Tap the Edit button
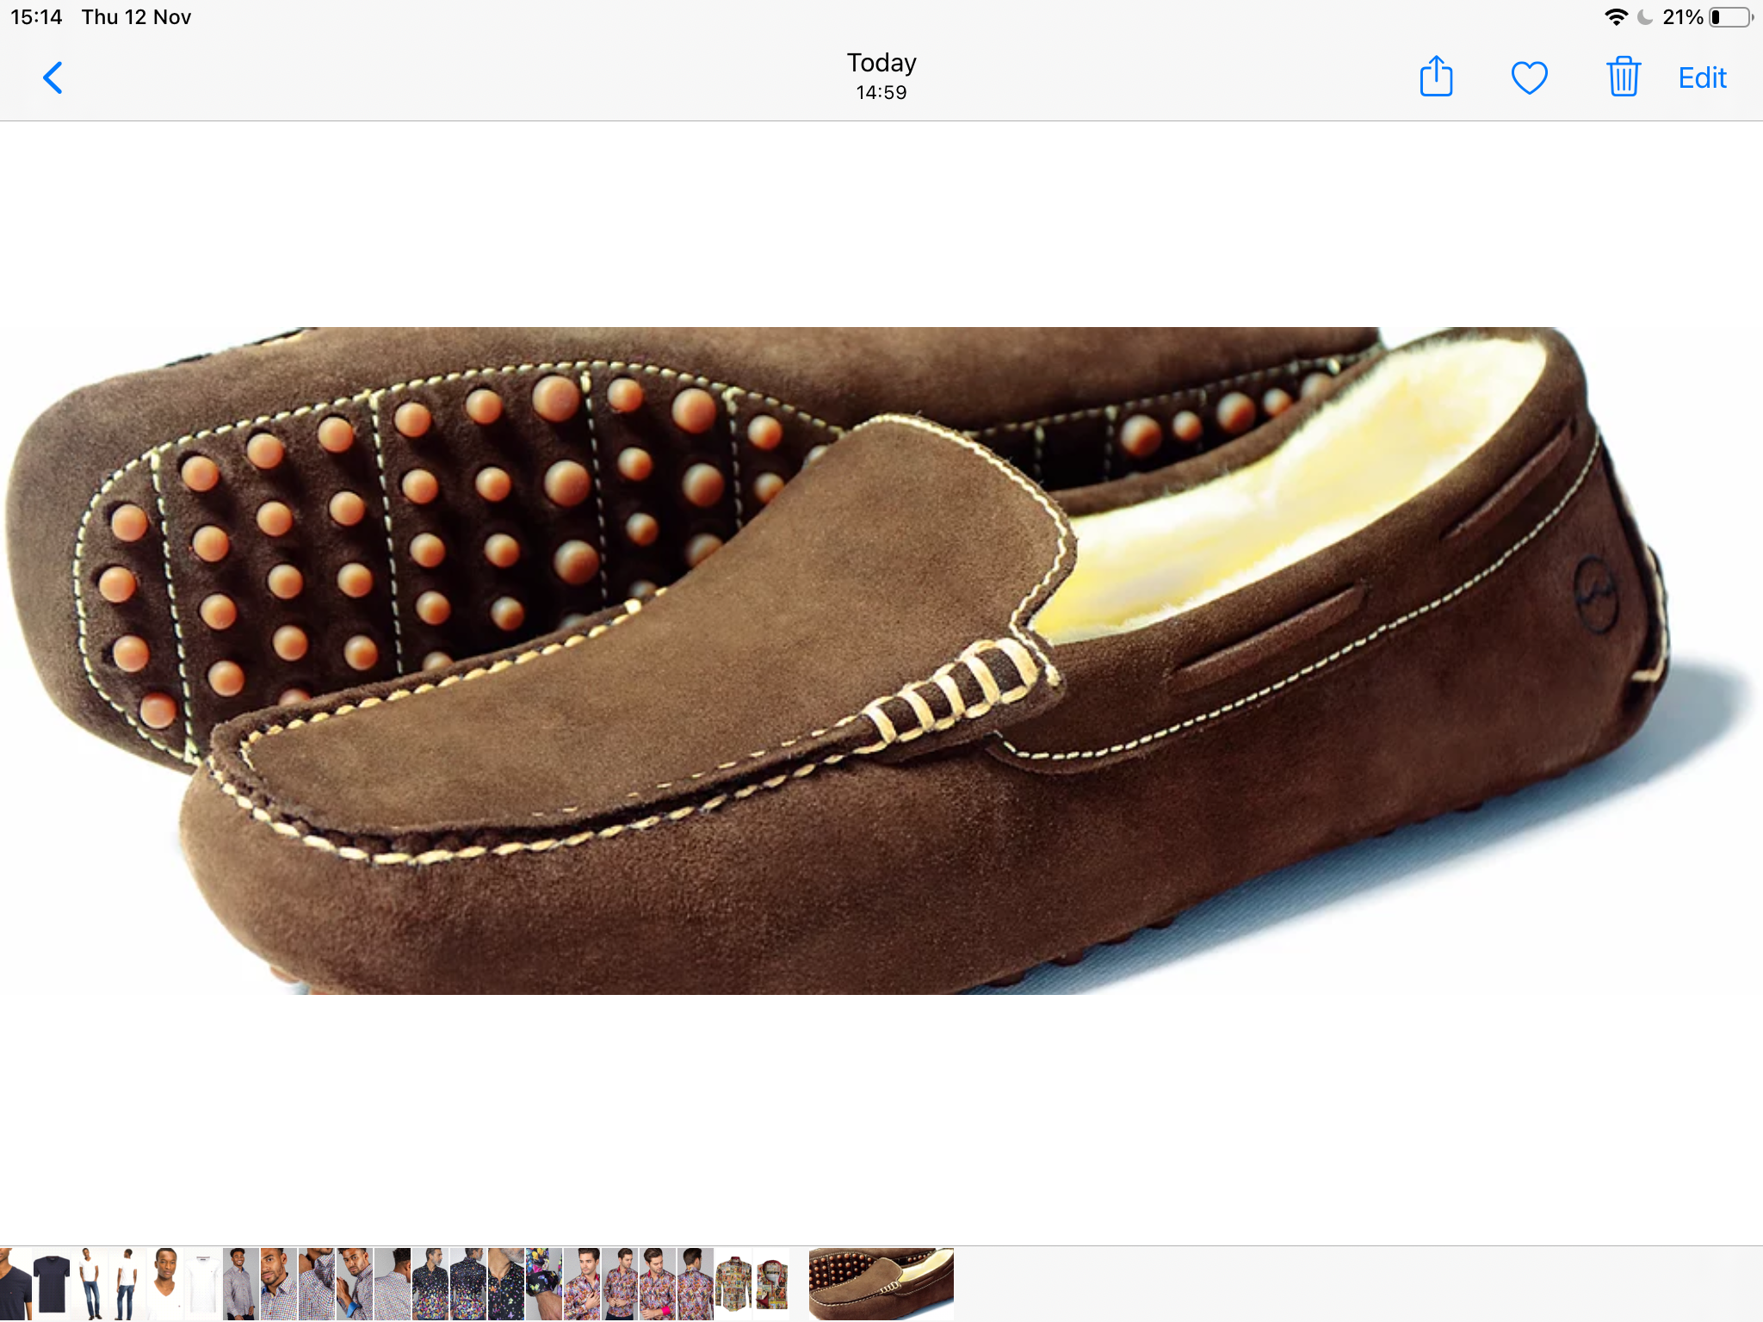The height and width of the screenshot is (1322, 1763). click(x=1702, y=78)
